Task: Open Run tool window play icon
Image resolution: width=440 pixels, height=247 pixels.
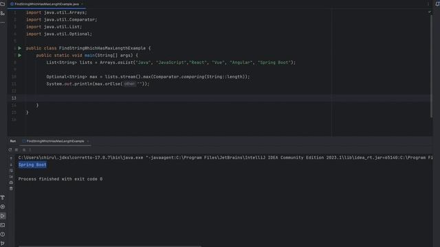Action: pyautogui.click(x=3, y=216)
